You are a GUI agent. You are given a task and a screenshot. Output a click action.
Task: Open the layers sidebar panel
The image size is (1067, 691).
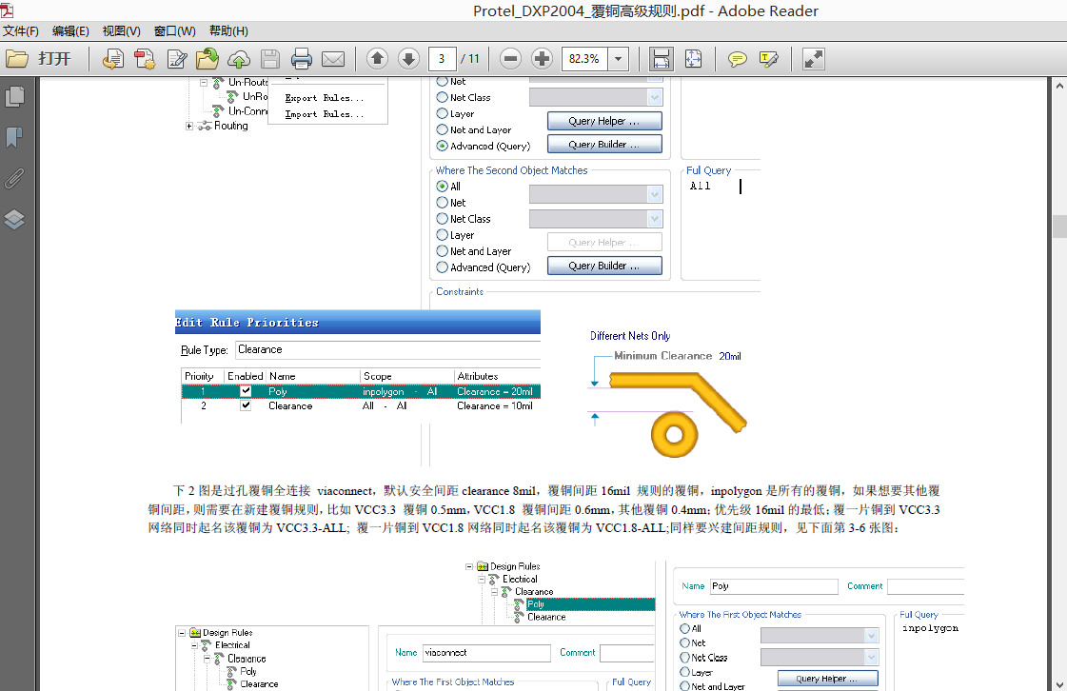[14, 219]
